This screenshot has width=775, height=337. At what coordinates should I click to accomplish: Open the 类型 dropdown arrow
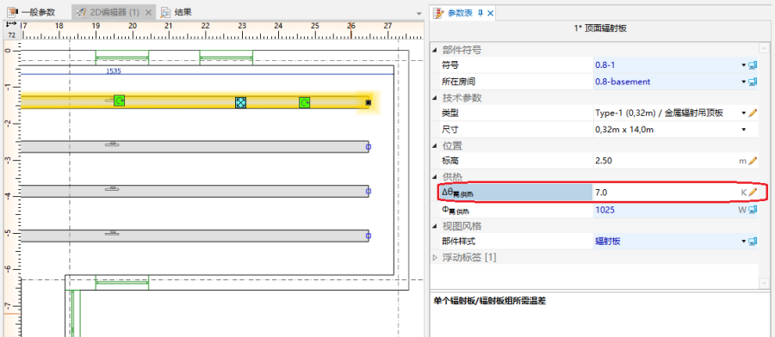pyautogui.click(x=743, y=113)
